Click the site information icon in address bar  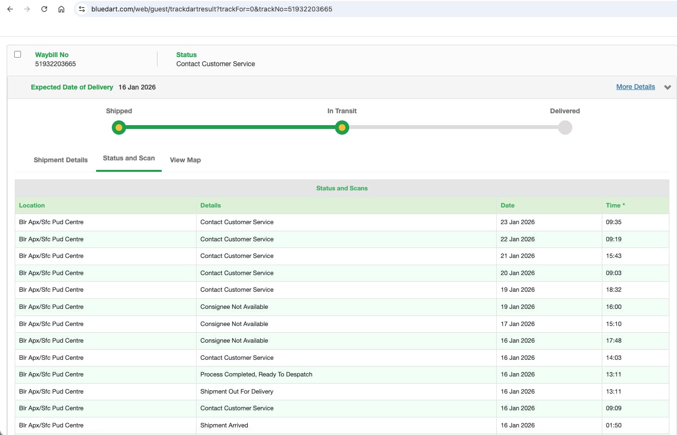[x=82, y=9]
